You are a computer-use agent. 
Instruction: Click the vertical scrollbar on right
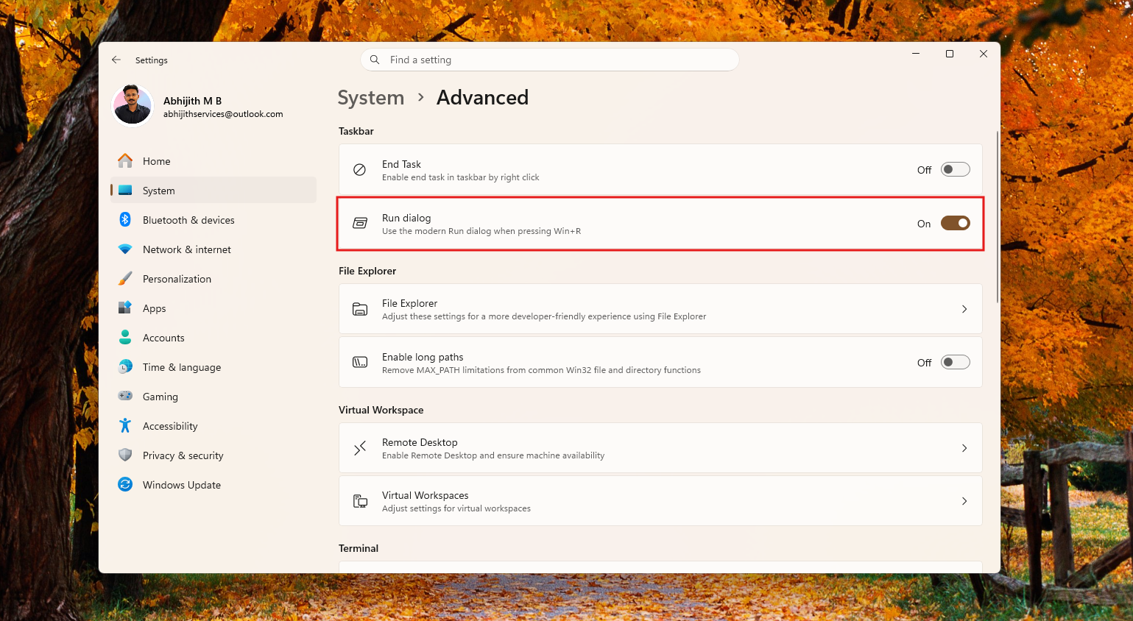998,216
